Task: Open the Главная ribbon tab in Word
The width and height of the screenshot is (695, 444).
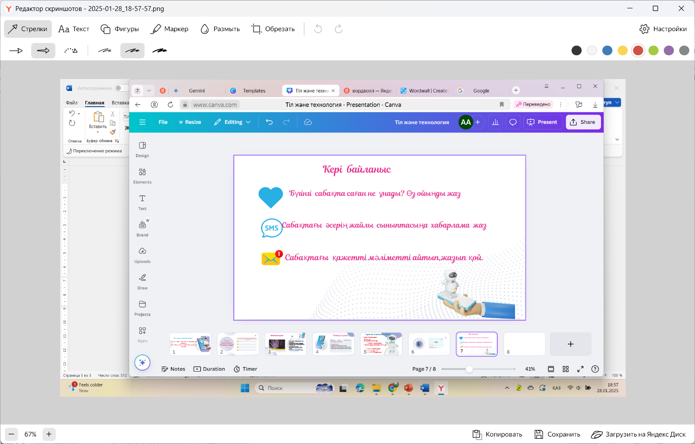Action: click(x=94, y=103)
